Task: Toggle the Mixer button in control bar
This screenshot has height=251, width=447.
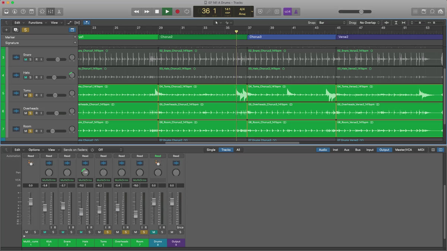Action: point(51,12)
